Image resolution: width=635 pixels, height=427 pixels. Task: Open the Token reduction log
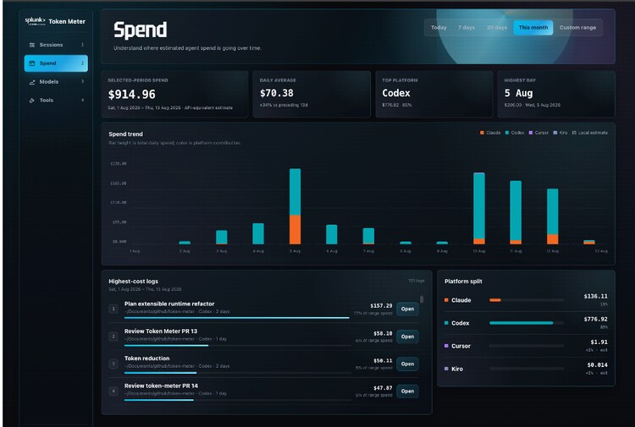[407, 364]
